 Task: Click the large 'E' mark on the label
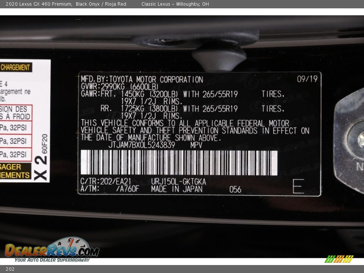(x=298, y=186)
